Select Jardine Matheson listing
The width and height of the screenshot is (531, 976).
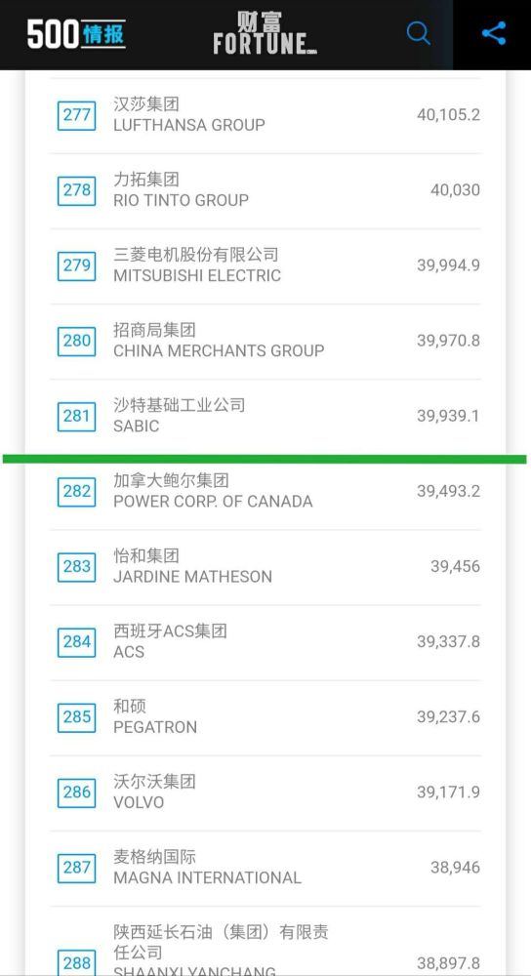(x=265, y=568)
